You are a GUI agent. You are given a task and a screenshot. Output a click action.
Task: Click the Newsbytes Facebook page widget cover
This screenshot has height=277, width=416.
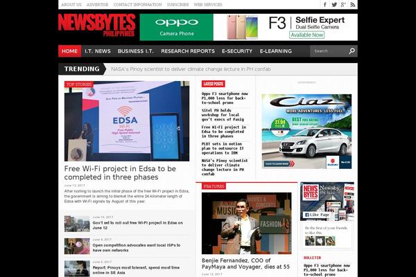pyautogui.click(x=327, y=202)
